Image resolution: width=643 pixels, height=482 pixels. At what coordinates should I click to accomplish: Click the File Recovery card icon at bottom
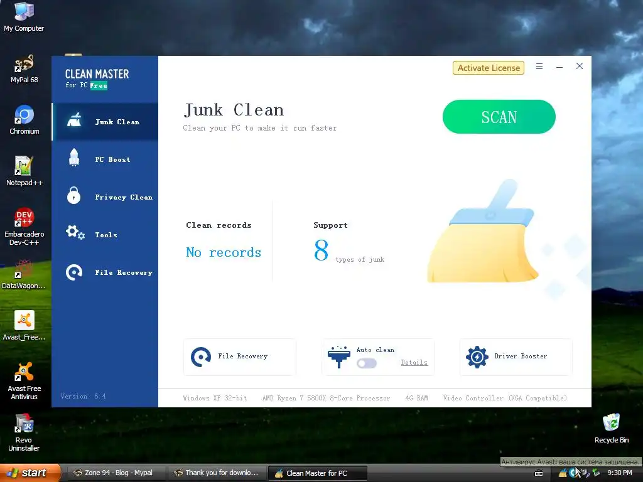coord(200,357)
